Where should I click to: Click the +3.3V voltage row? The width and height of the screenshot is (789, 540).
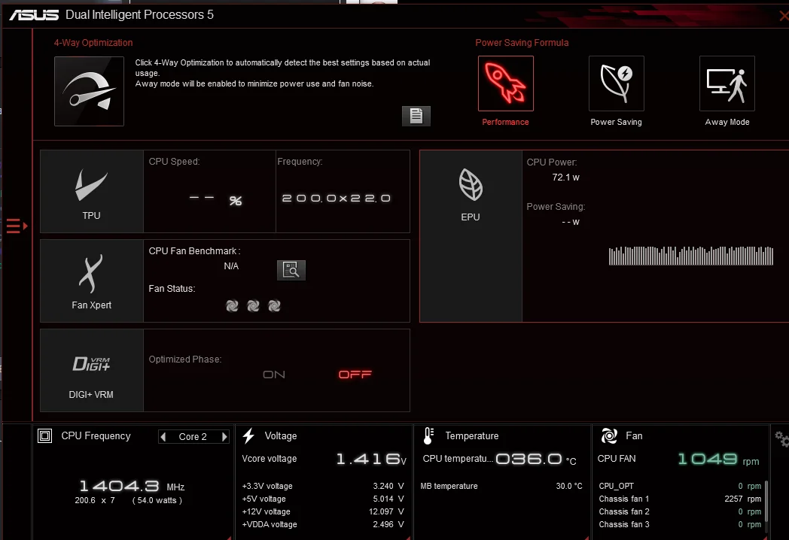pos(323,486)
